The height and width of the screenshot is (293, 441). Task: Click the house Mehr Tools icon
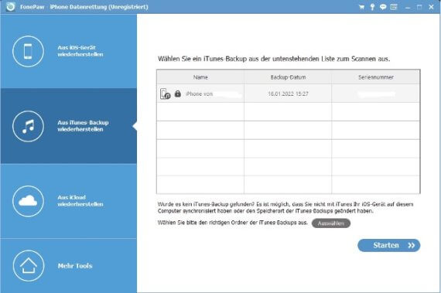(x=29, y=266)
